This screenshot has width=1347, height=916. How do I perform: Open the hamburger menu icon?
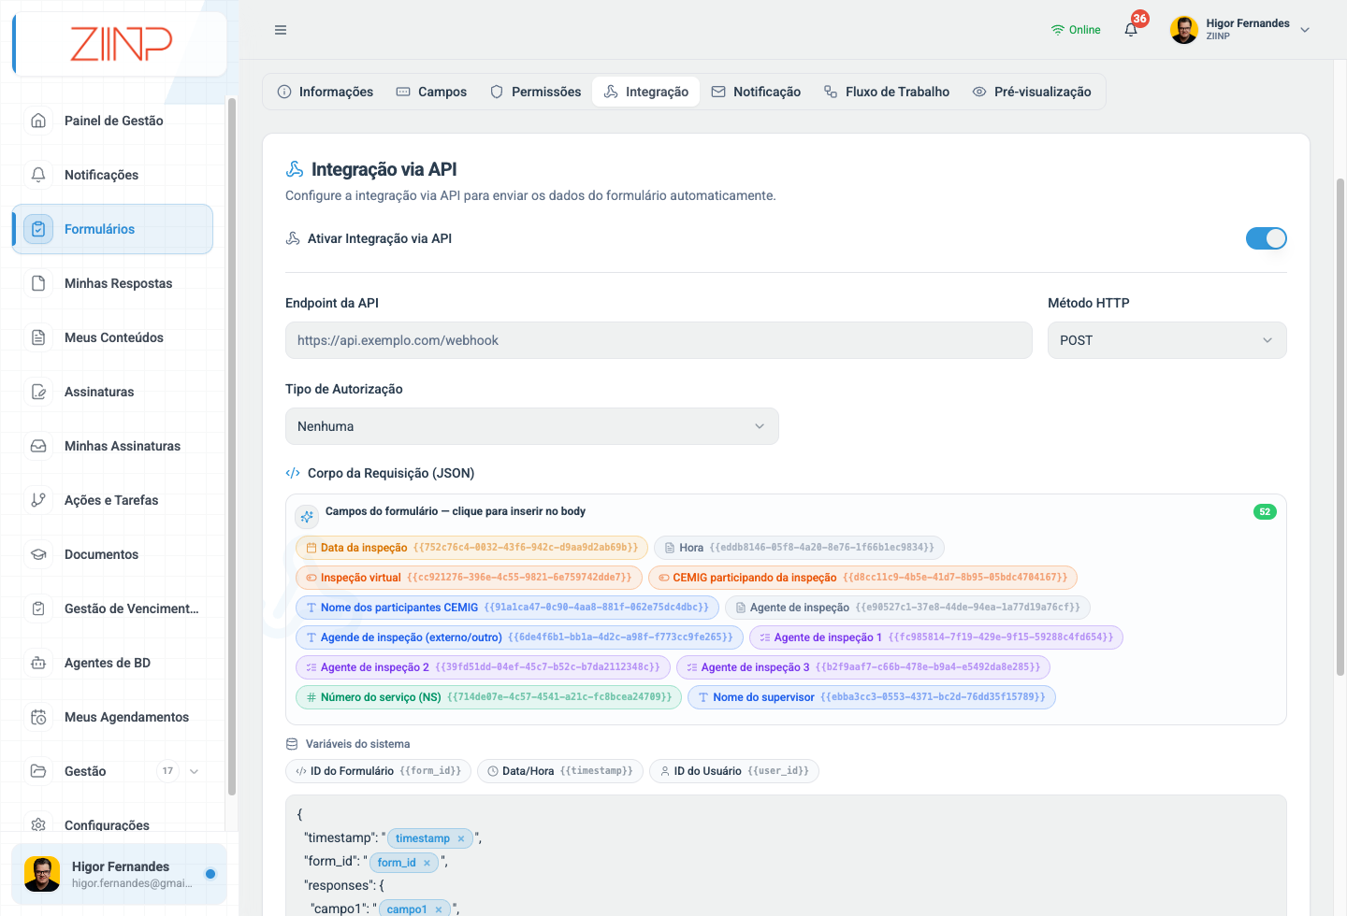coord(281,30)
